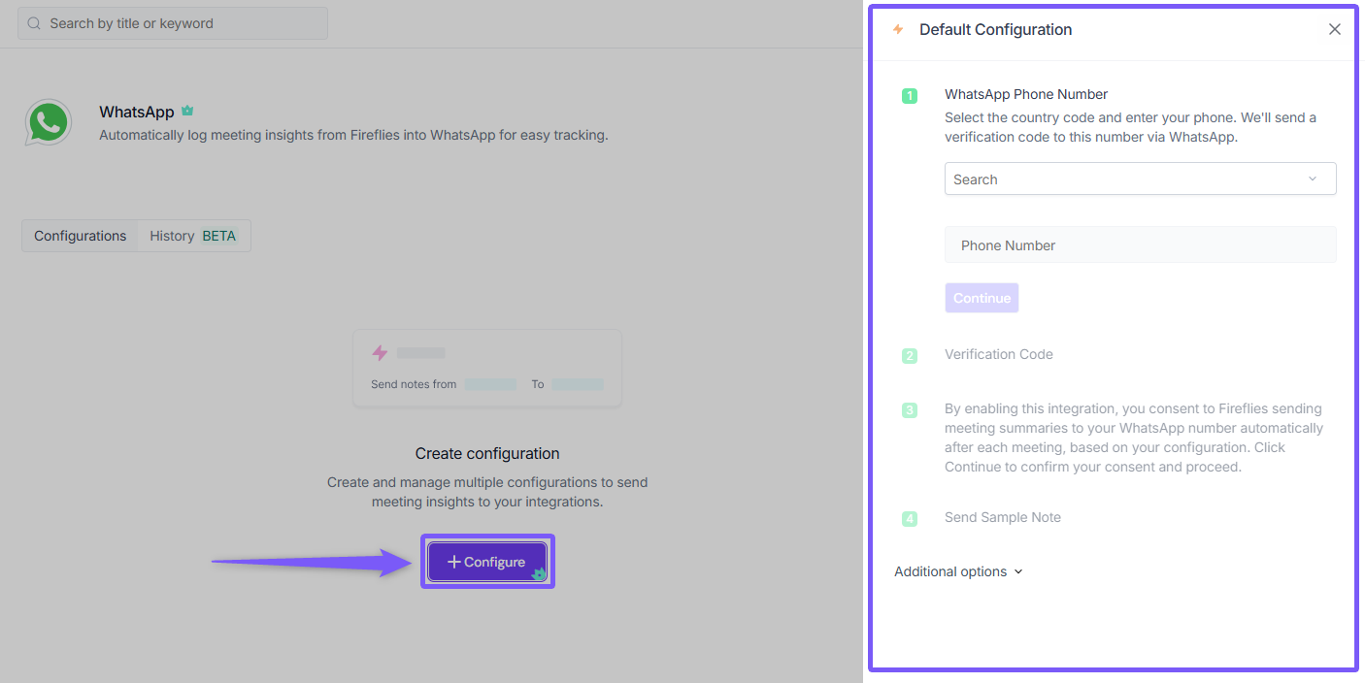Click the step 4 number badge
This screenshot has width=1365, height=683.
910,518
